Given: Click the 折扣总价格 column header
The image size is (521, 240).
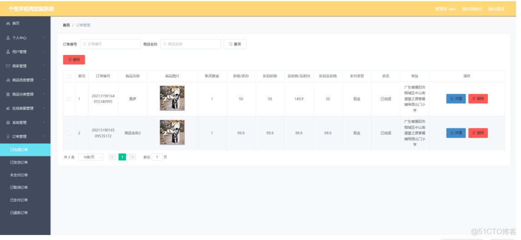Looking at the screenshot, I should (328, 76).
